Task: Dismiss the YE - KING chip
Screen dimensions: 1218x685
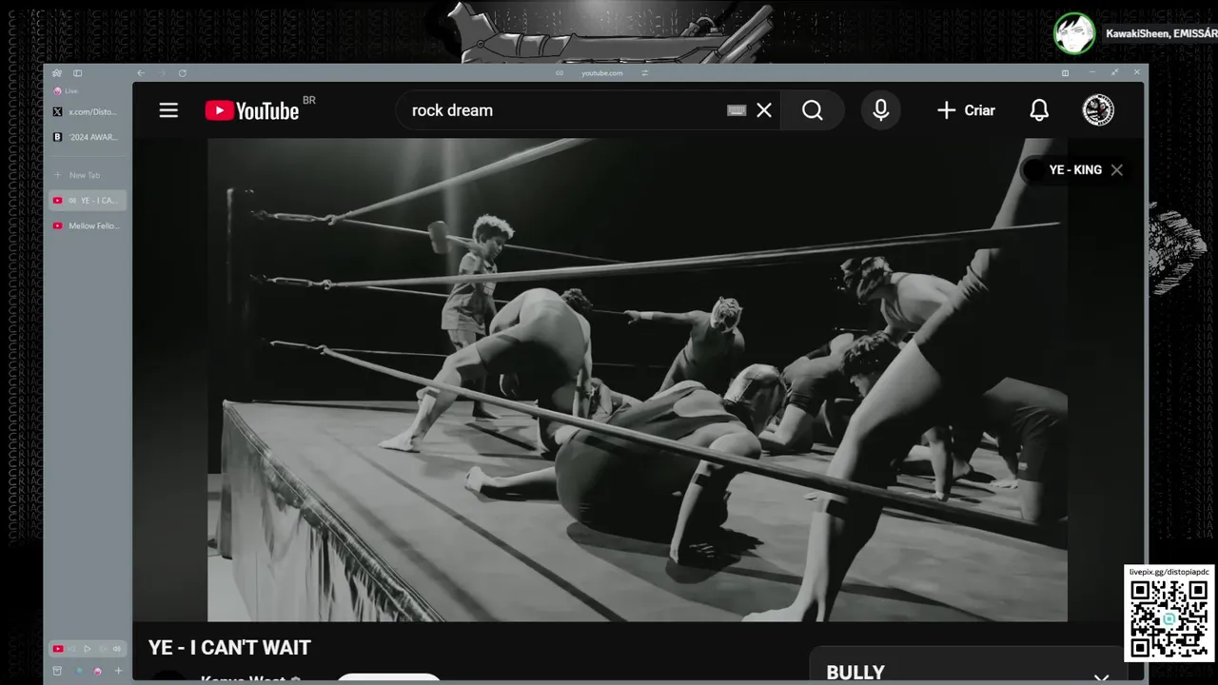Action: [1117, 169]
